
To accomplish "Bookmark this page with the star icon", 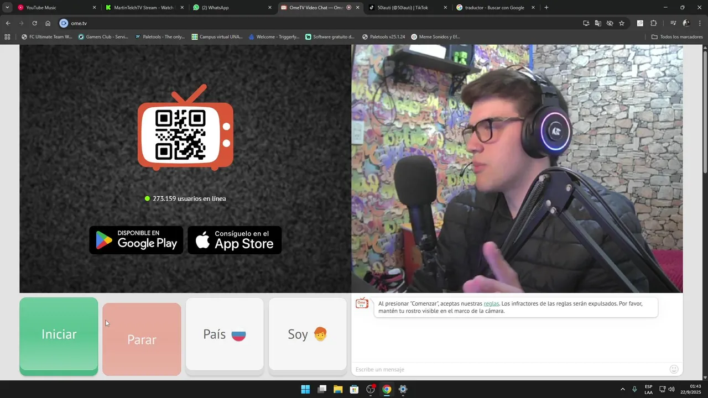I will point(622,23).
